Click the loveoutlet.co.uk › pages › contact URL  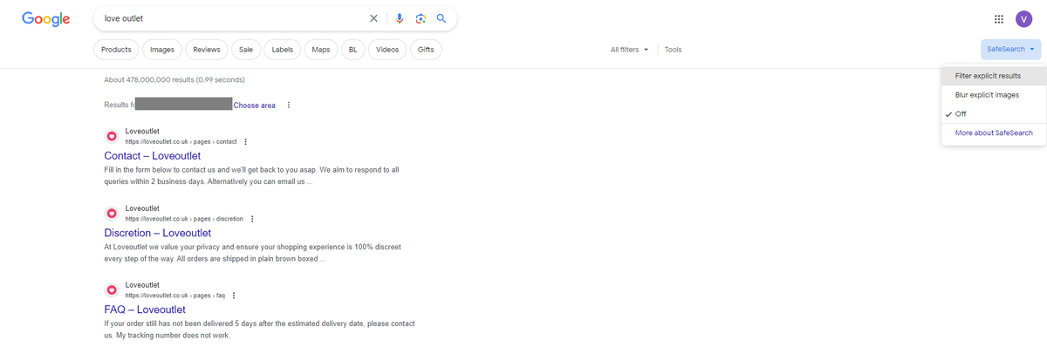click(x=181, y=141)
